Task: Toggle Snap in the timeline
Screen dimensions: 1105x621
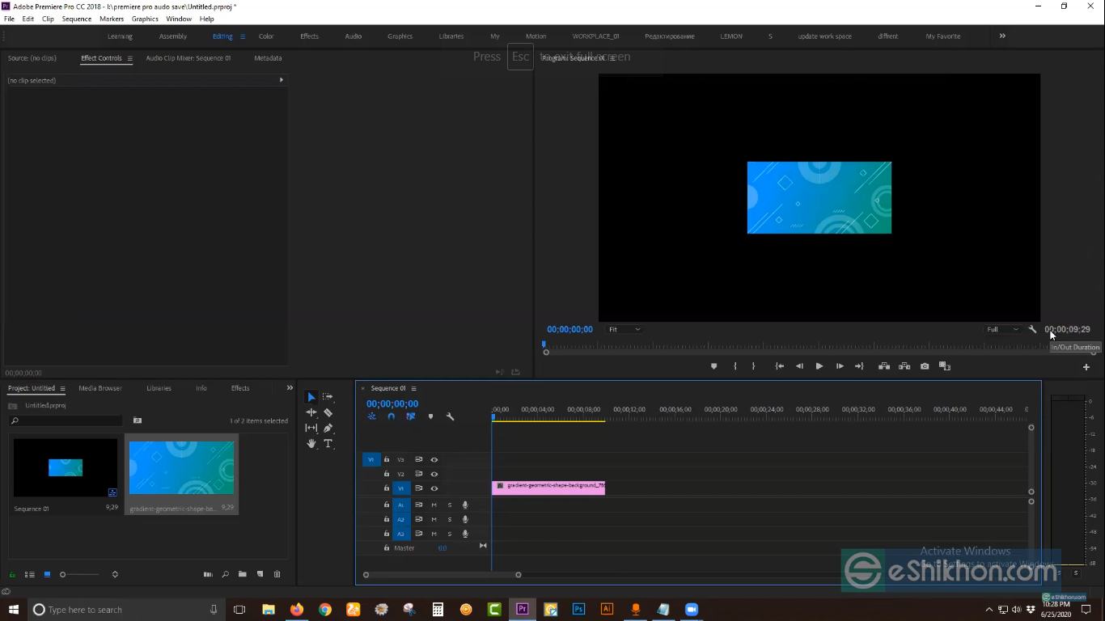Action: pyautogui.click(x=391, y=416)
